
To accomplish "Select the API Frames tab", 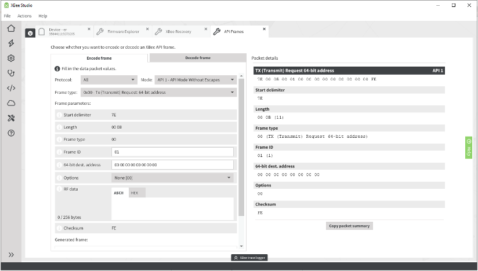I will point(240,32).
